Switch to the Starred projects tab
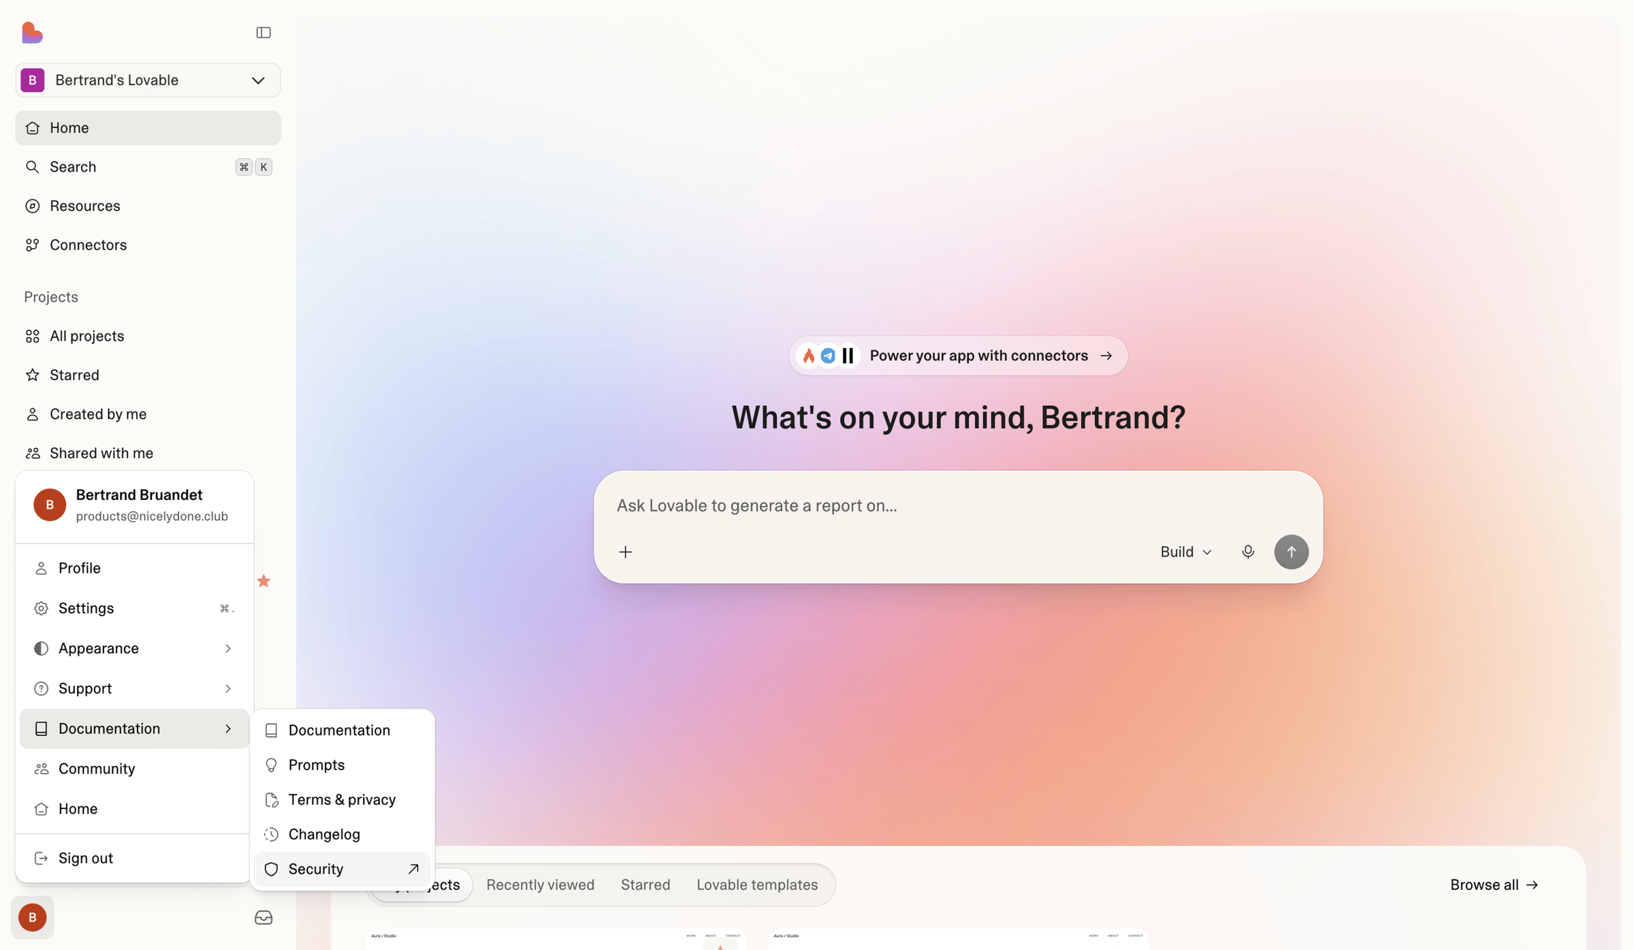Viewport: 1634px width, 950px height. pyautogui.click(x=645, y=885)
